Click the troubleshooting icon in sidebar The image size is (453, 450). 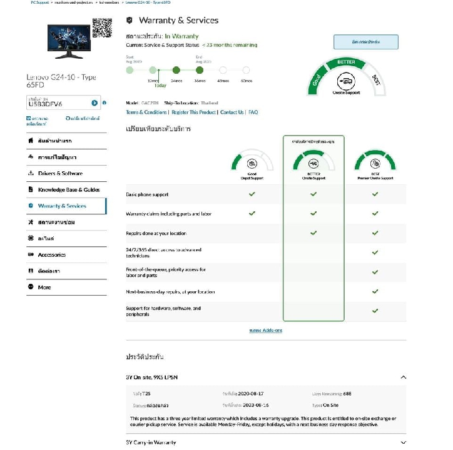(31, 157)
